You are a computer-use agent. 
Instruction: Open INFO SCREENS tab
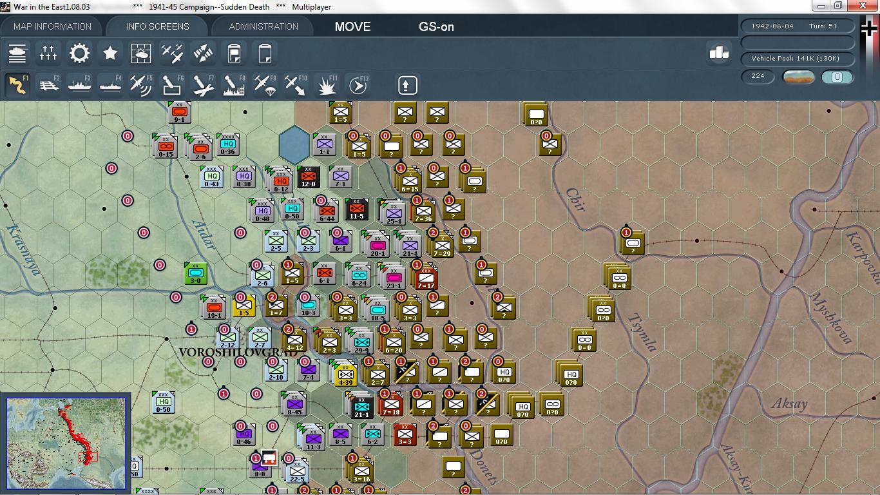[x=158, y=26]
